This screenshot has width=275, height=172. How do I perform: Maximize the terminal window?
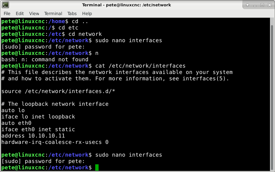pyautogui.click(x=262, y=5)
